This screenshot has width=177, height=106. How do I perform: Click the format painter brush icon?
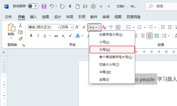20,39
